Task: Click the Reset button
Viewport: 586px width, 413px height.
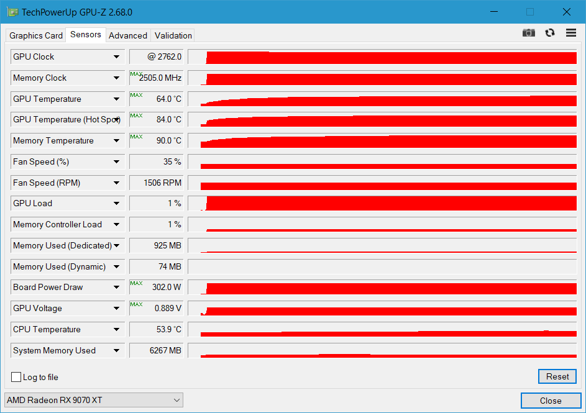Action: coord(557,376)
